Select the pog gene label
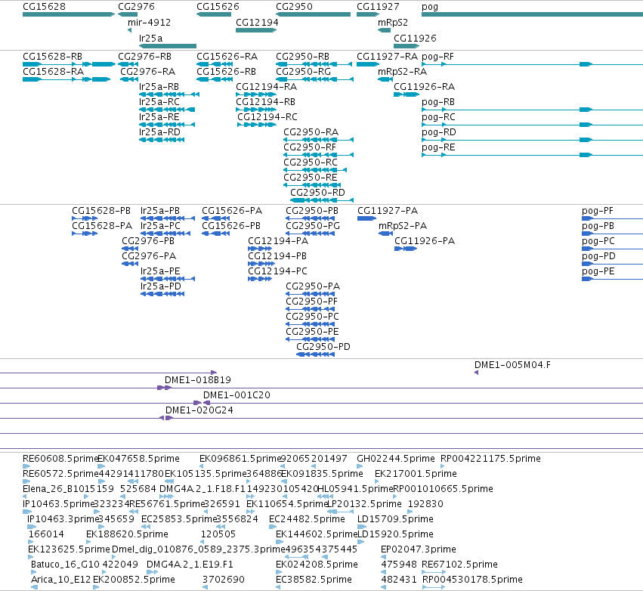Viewport: 643px width, 591px height. (430, 7)
